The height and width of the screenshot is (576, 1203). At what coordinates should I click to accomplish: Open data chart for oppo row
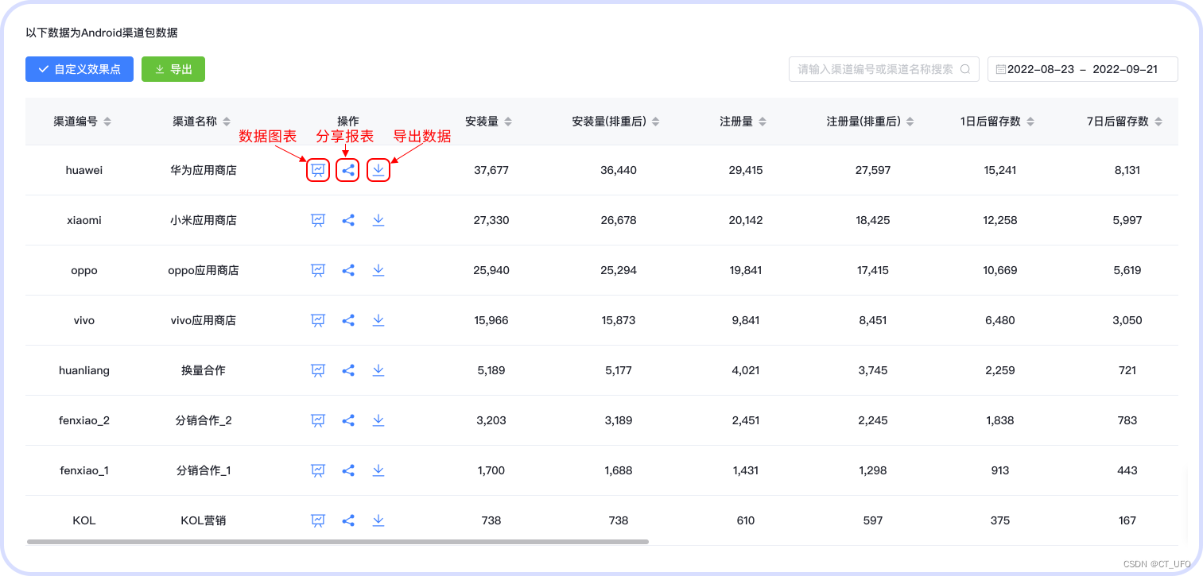318,270
